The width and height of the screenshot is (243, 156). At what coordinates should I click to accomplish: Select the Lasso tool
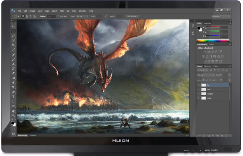click(13, 36)
